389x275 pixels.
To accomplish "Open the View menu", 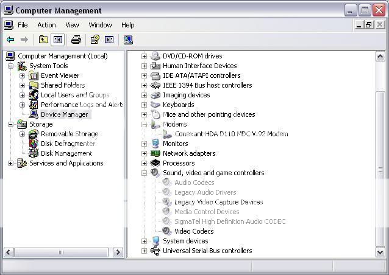I will [72, 25].
